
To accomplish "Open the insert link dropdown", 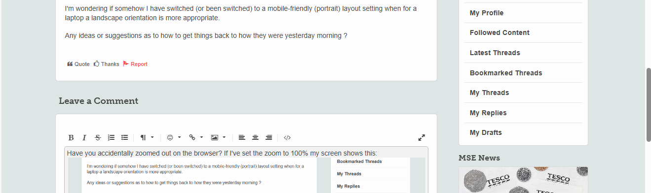I will click(196, 138).
